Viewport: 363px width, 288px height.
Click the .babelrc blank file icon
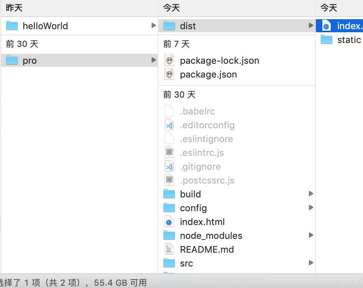tap(169, 111)
